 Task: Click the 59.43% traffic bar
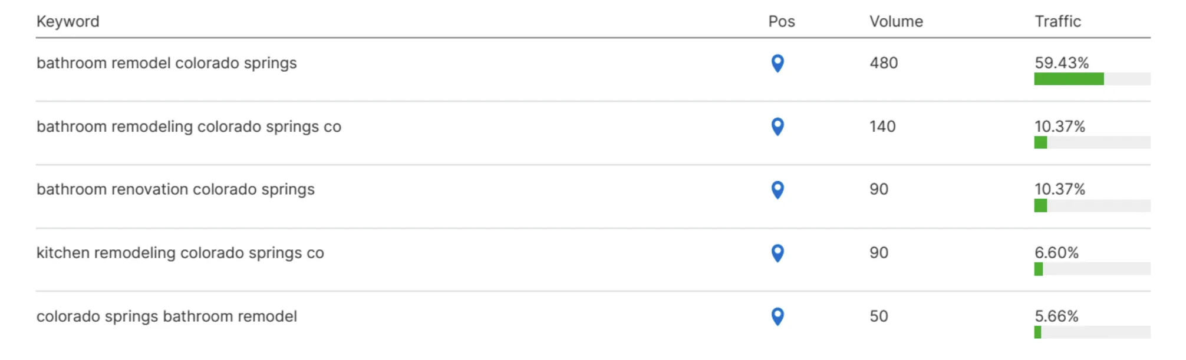click(1092, 79)
